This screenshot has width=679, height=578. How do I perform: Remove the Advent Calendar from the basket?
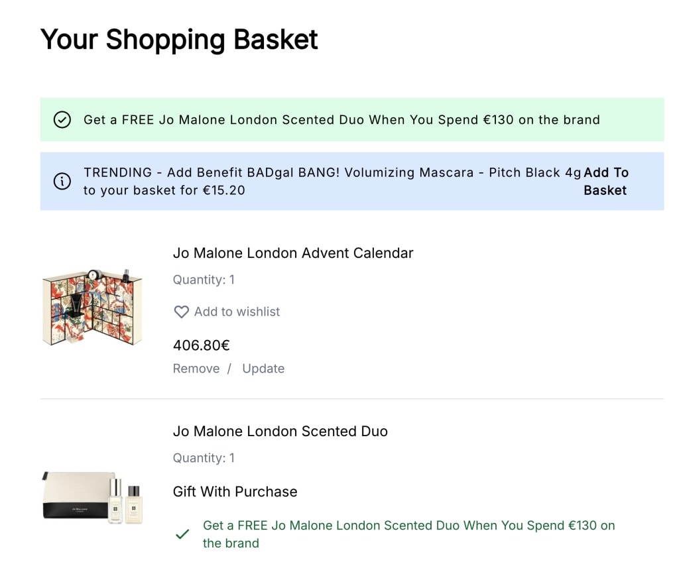point(196,369)
